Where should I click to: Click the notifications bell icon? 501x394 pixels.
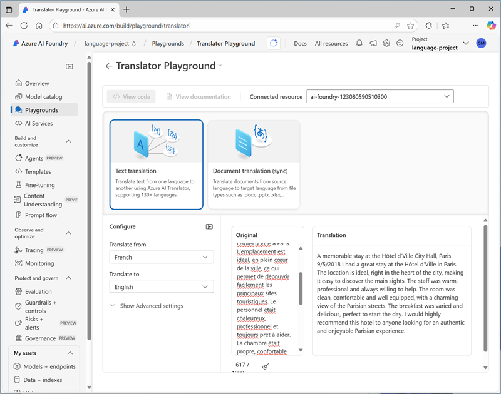click(359, 43)
